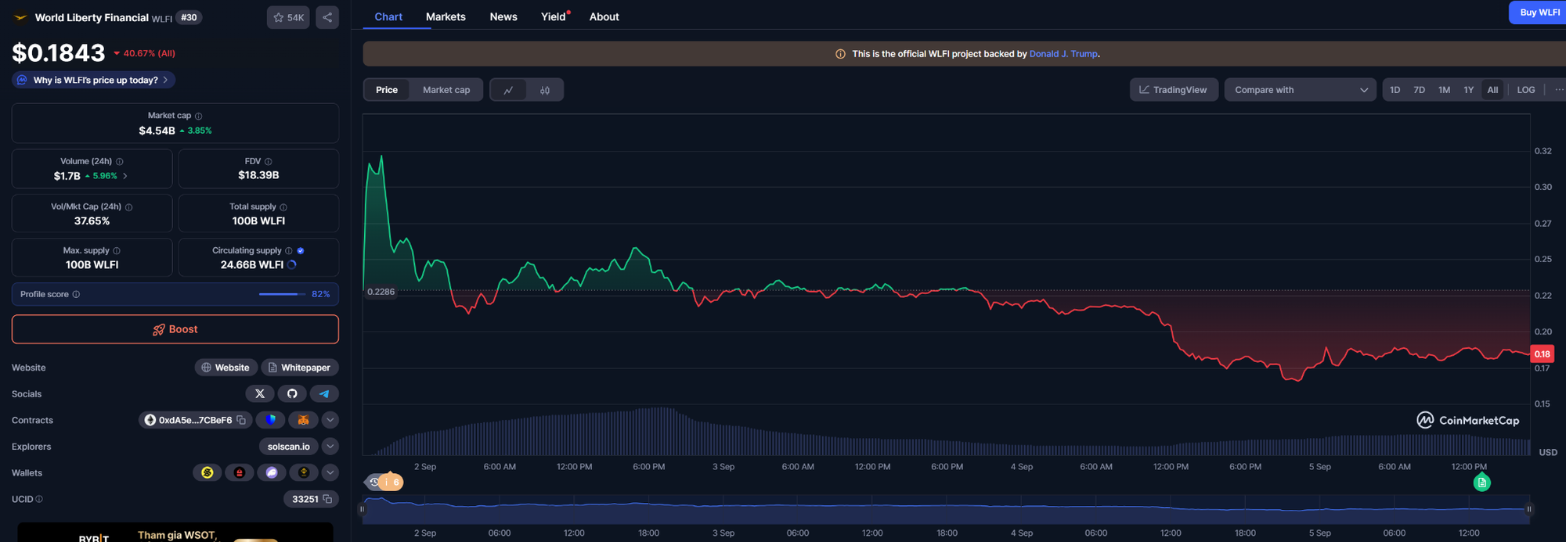Click the gold Binance-style wallet icon
The height and width of the screenshot is (542, 1566).
click(x=304, y=473)
